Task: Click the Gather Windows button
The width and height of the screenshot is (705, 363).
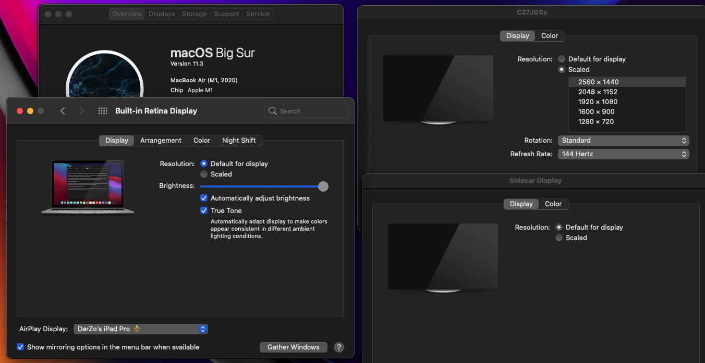Action: point(294,347)
